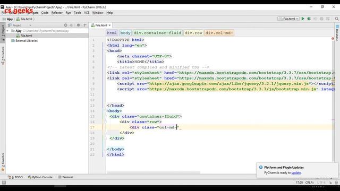
Task: Toggle the 1: Project side tab
Action: pyautogui.click(x=3, y=32)
